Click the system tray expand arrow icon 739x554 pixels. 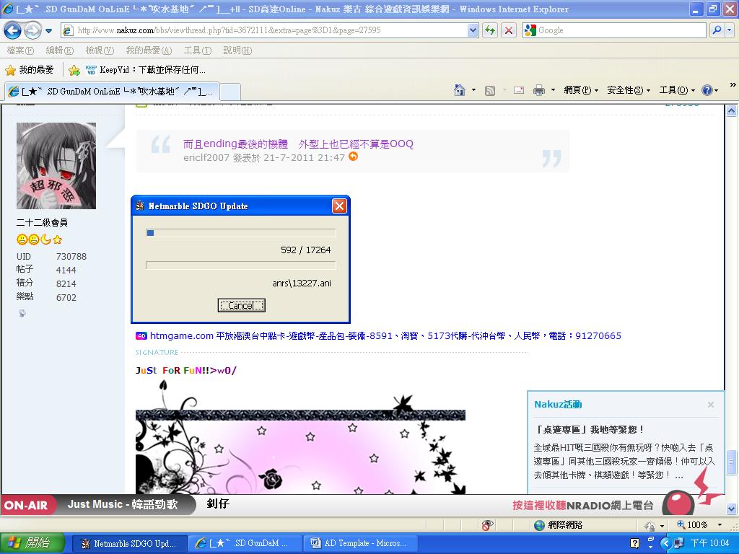(x=665, y=544)
